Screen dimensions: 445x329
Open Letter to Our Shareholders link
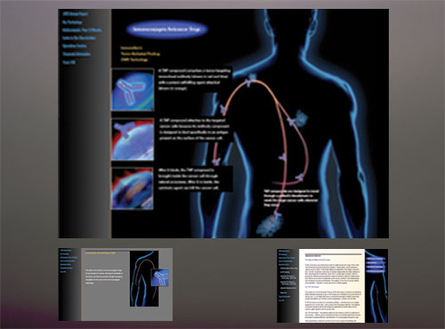click(79, 38)
